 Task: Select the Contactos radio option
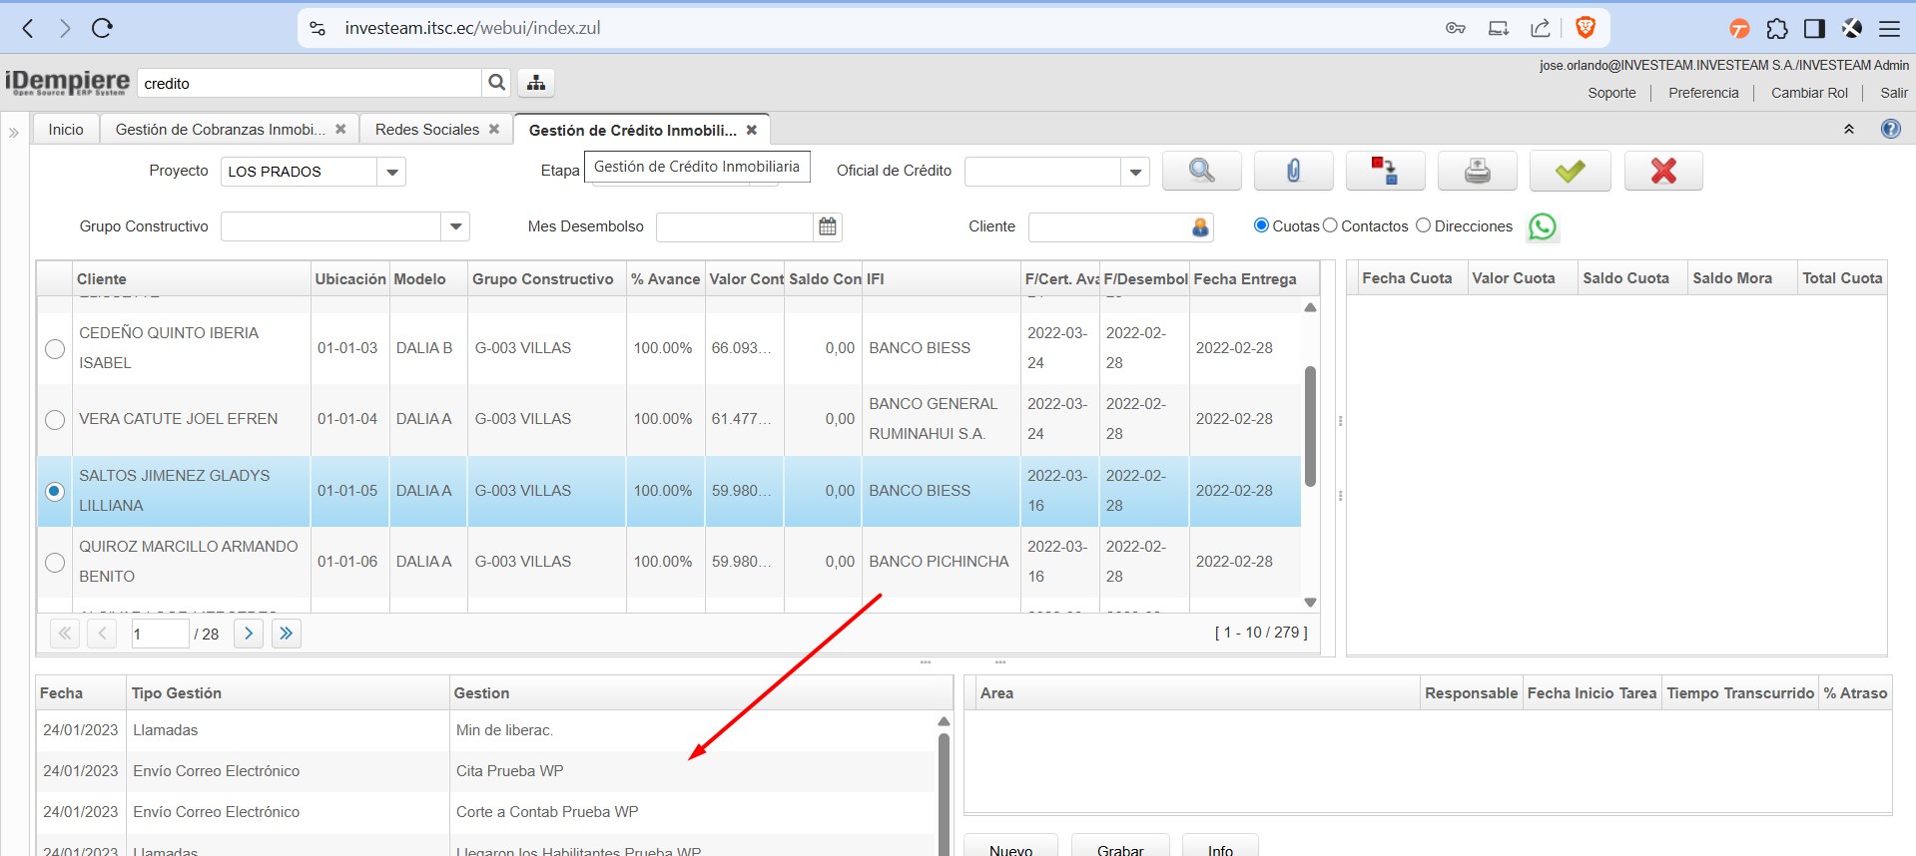pos(1330,225)
